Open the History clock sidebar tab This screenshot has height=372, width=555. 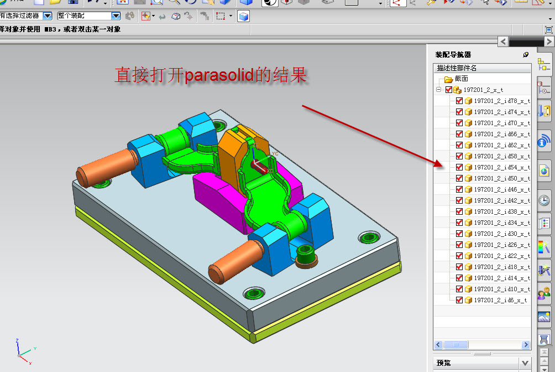pos(544,200)
